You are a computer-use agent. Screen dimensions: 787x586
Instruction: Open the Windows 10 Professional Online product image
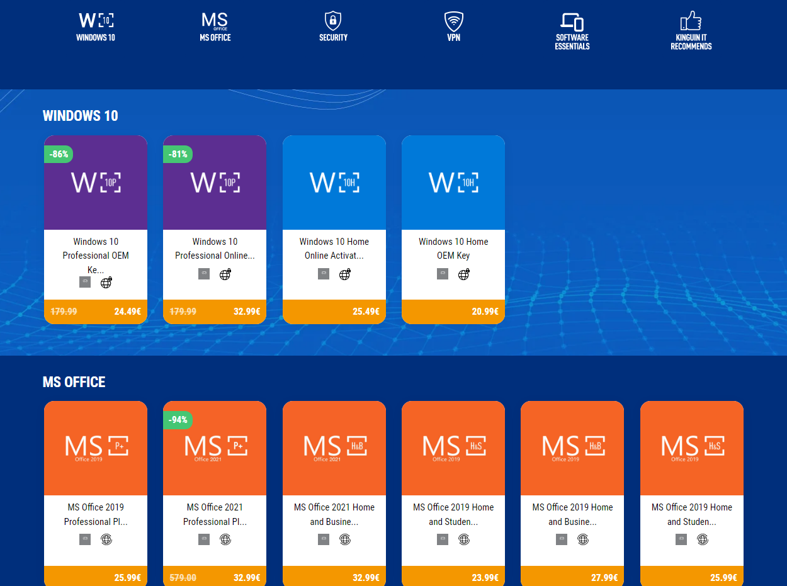coord(215,183)
